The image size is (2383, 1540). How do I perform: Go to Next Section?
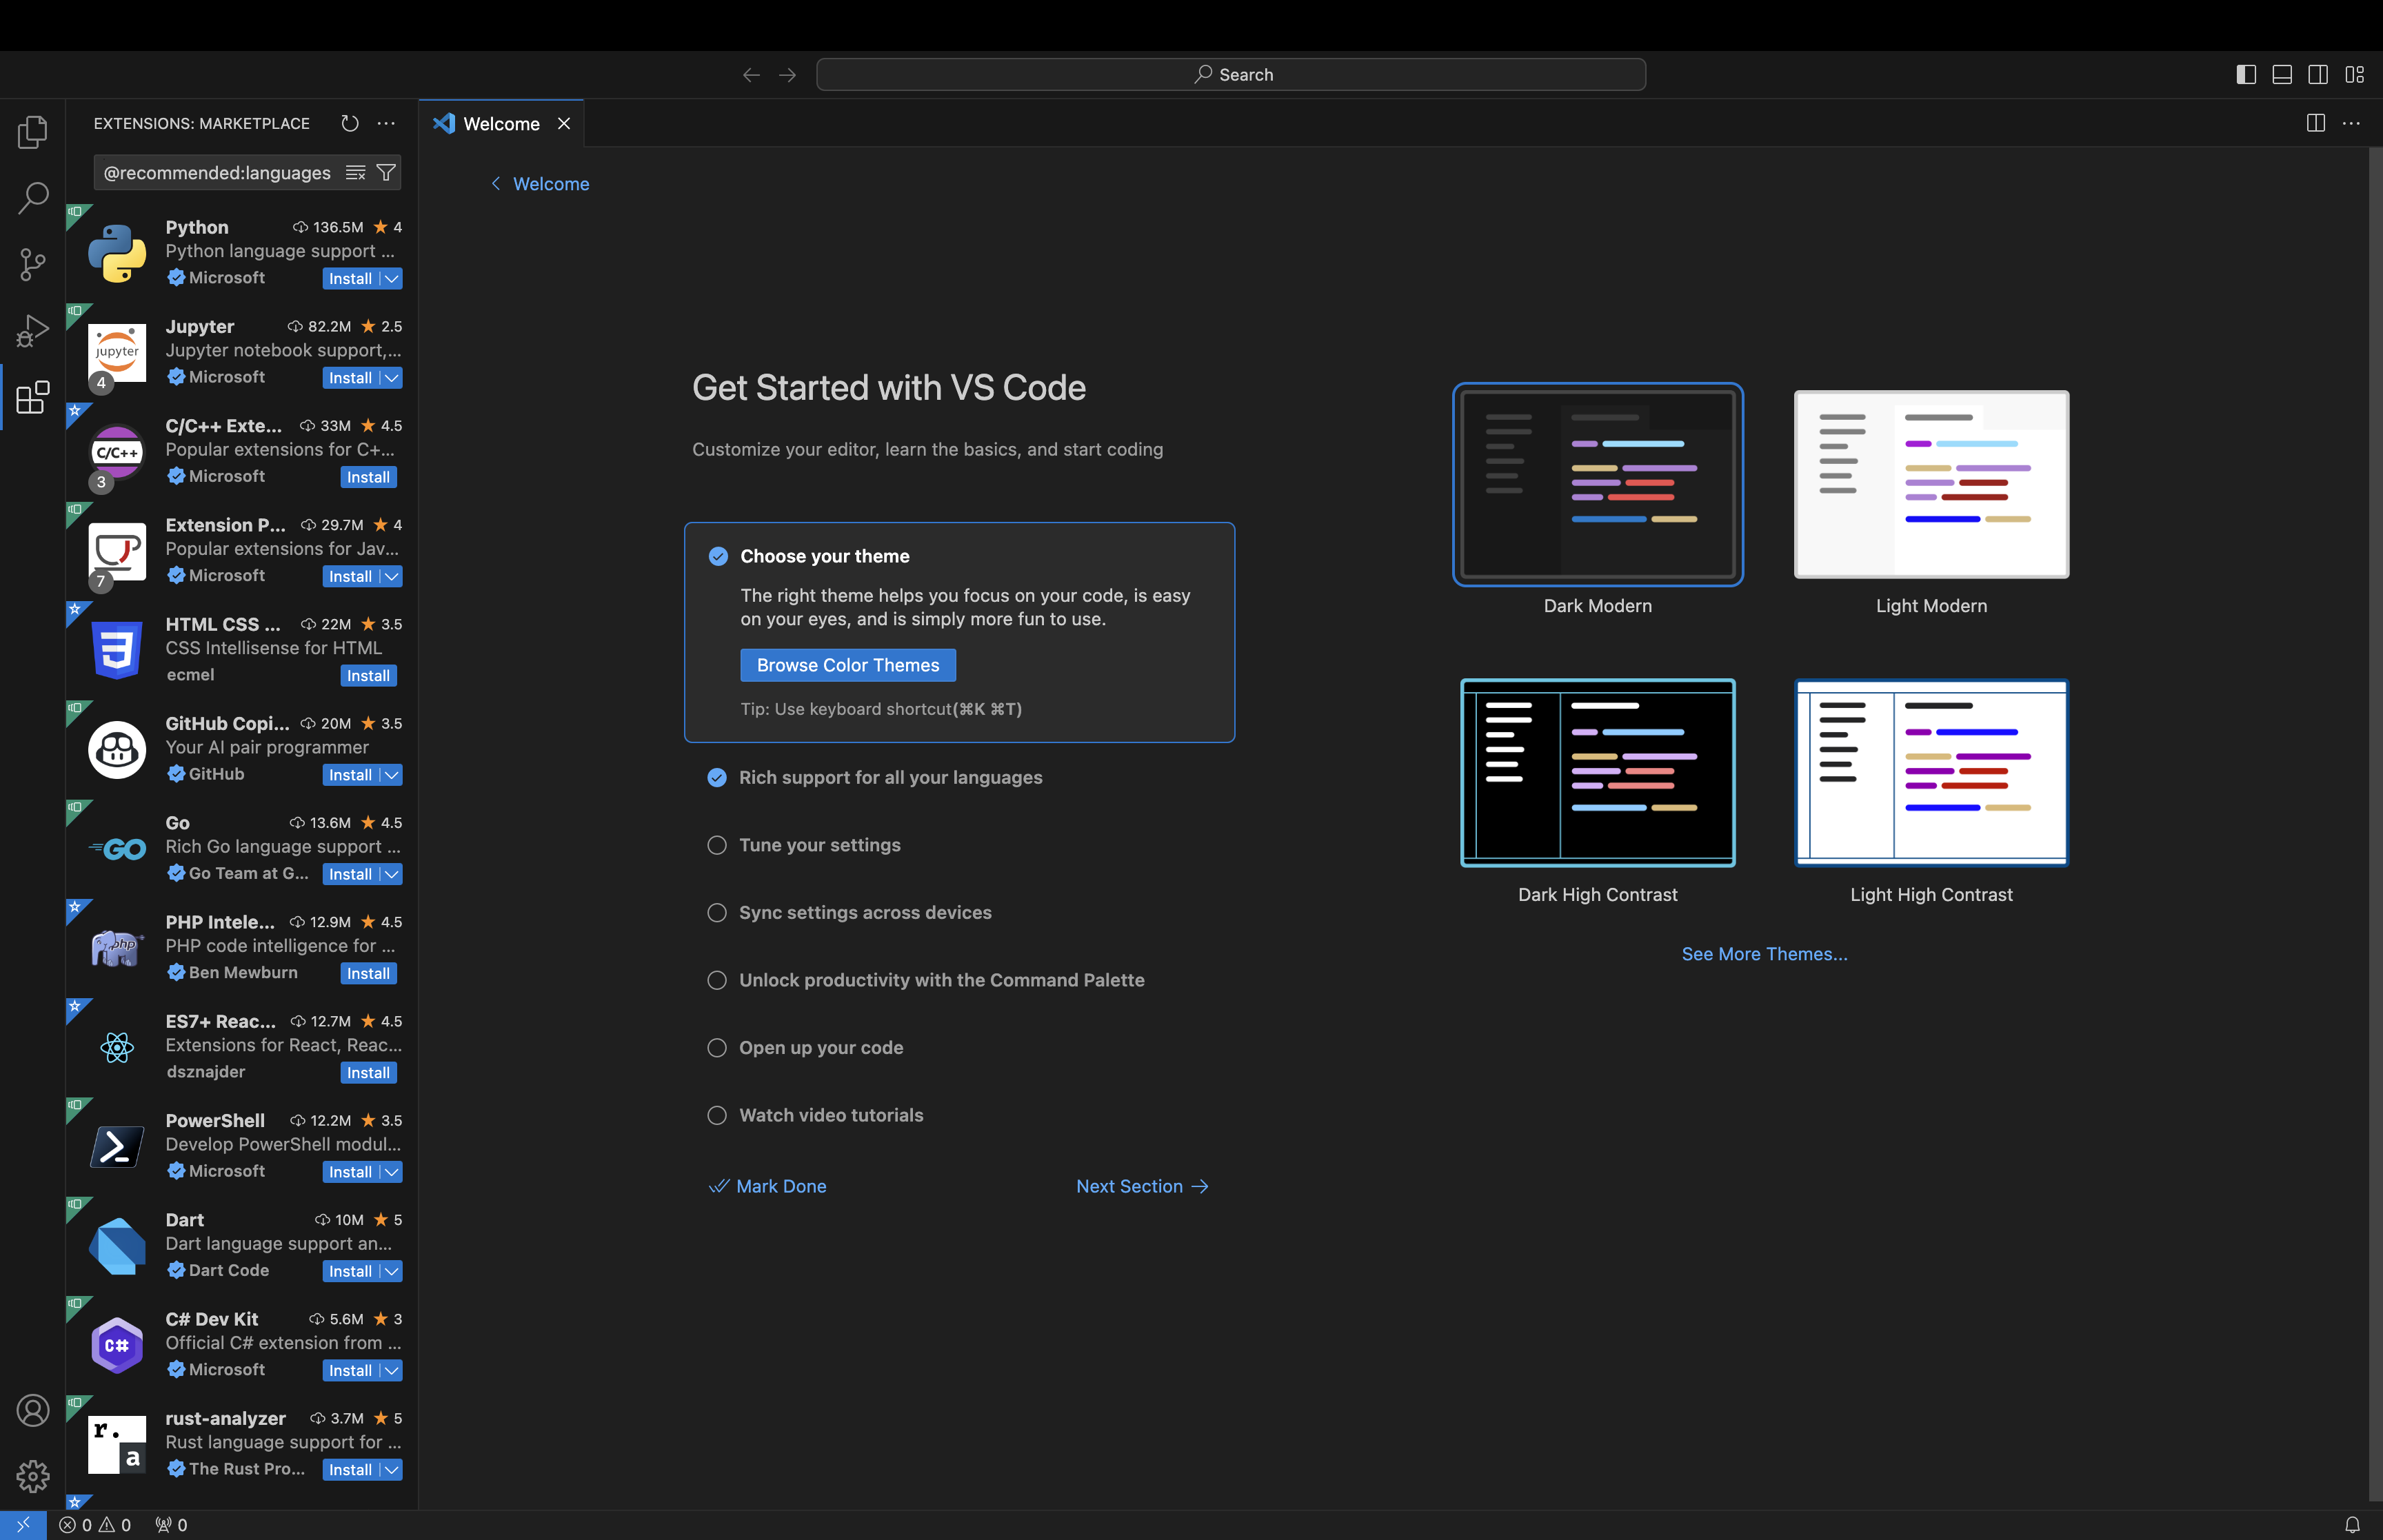click(x=1143, y=1186)
